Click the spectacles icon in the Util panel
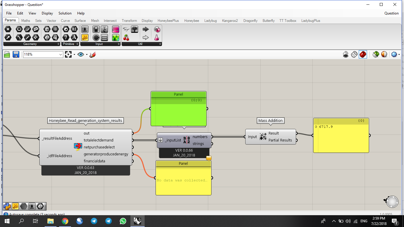The width and height of the screenshot is (404, 227). coord(126,29)
